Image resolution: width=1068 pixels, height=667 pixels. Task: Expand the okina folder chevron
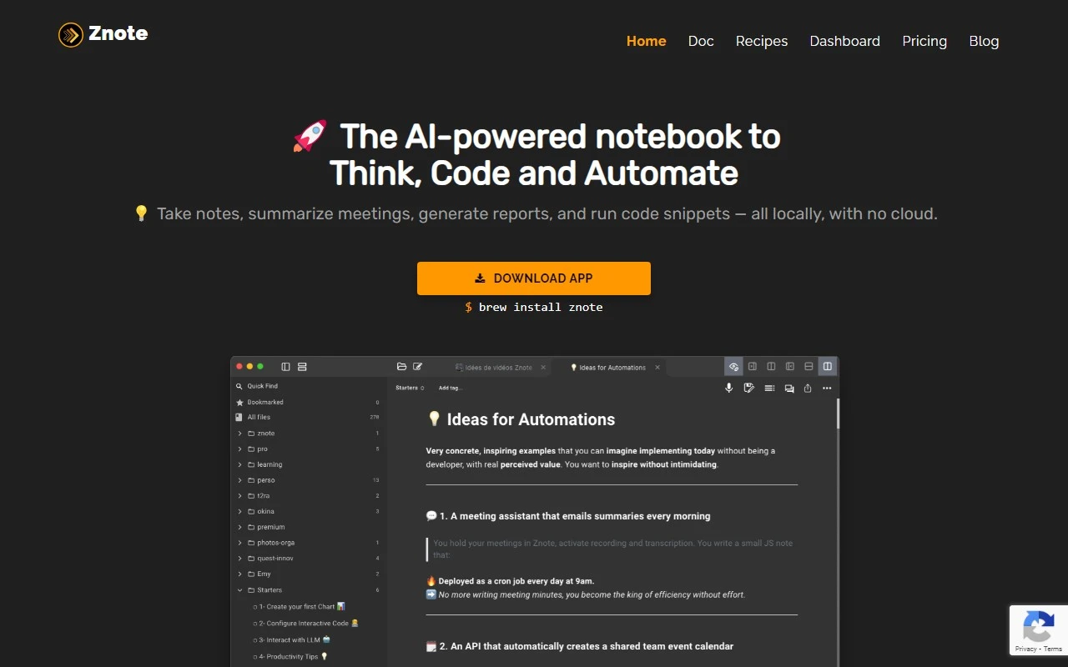(240, 511)
